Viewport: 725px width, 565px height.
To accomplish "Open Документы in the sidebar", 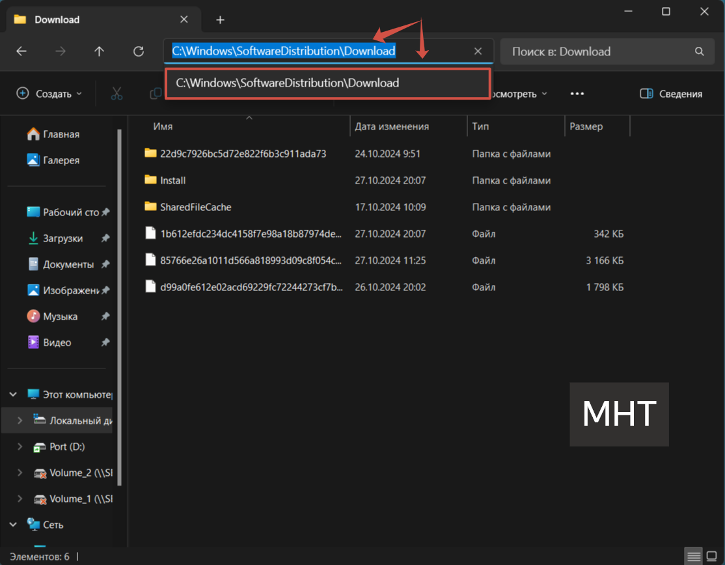I will coord(68,264).
